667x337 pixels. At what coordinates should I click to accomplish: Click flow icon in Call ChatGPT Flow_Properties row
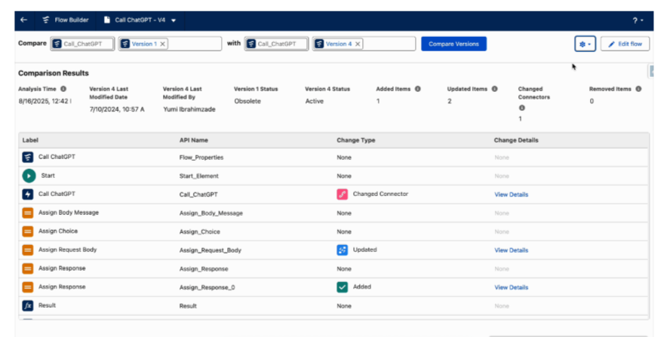[x=28, y=158]
